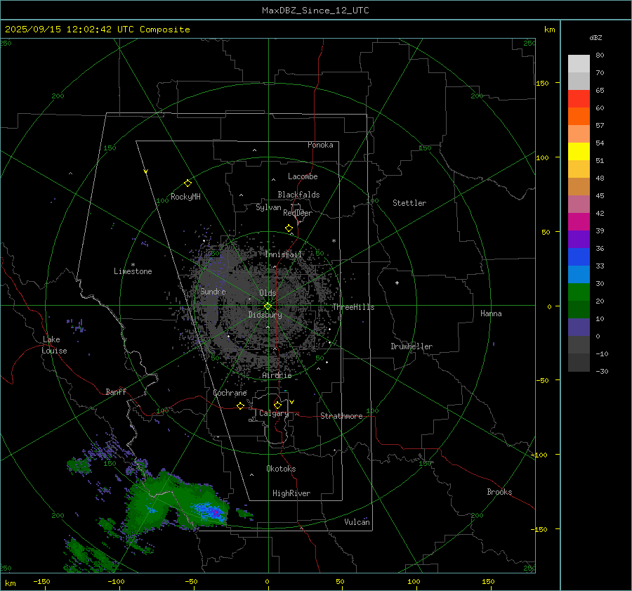The width and height of the screenshot is (632, 591).
Task: Click the Olds text label
Action: click(x=268, y=293)
